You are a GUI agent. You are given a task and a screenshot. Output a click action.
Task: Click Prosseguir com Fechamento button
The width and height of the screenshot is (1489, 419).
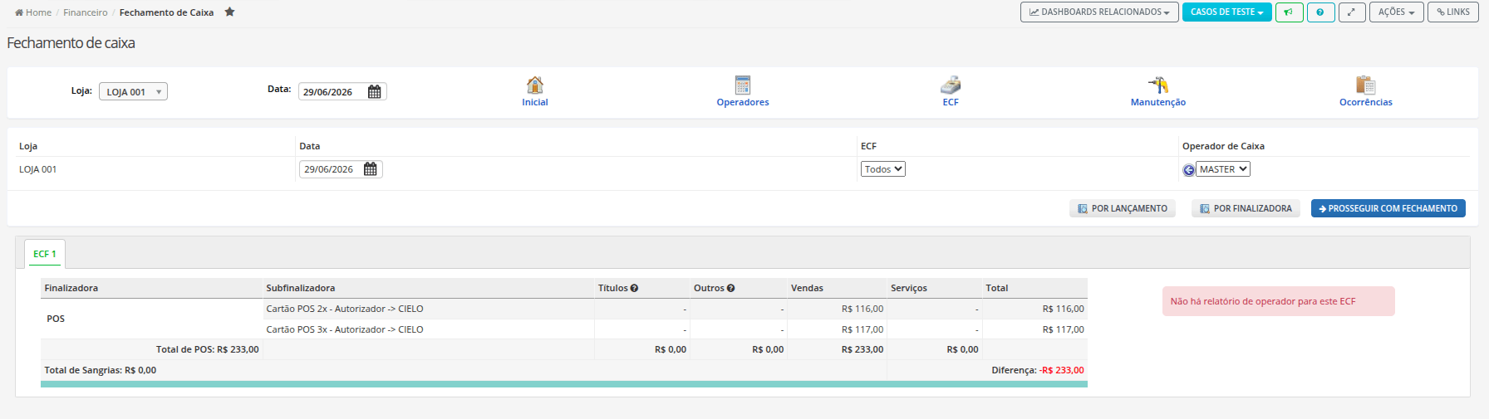click(1388, 209)
